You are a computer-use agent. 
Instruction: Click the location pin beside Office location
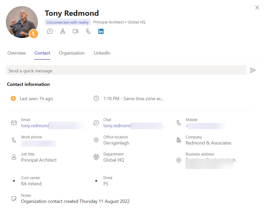tap(96, 140)
